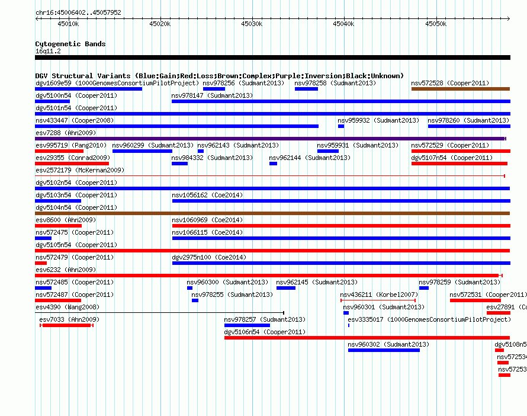
Task: Click the 45050k ruler tick label
Action: coord(436,24)
